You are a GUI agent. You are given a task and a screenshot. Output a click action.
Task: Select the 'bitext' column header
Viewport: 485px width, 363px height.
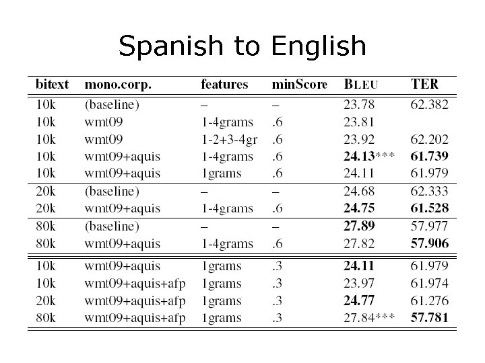pyautogui.click(x=52, y=84)
